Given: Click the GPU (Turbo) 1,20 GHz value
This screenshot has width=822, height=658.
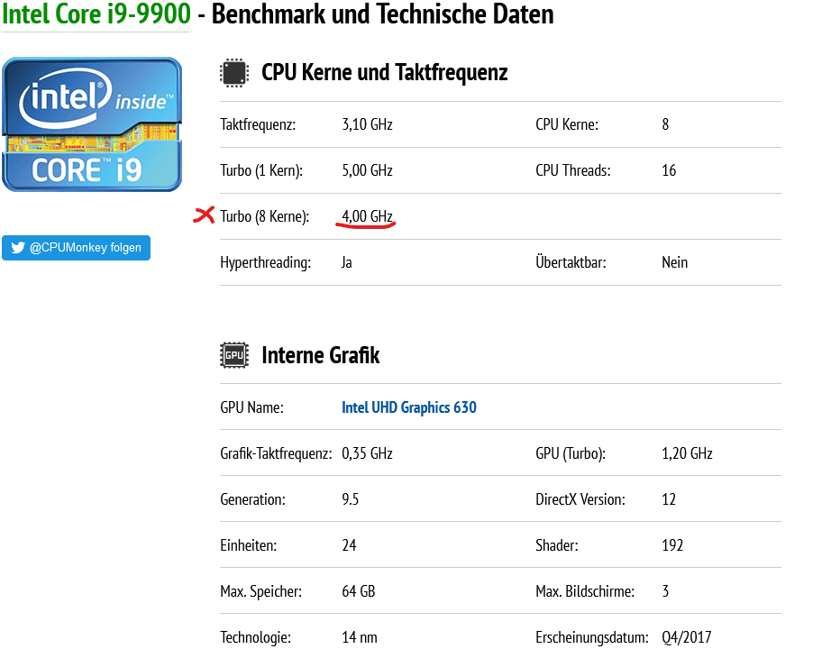Looking at the screenshot, I should tap(687, 453).
